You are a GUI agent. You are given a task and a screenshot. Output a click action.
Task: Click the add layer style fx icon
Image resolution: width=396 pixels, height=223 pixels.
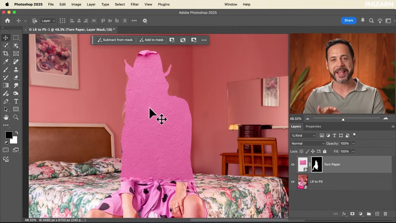(x=344, y=214)
